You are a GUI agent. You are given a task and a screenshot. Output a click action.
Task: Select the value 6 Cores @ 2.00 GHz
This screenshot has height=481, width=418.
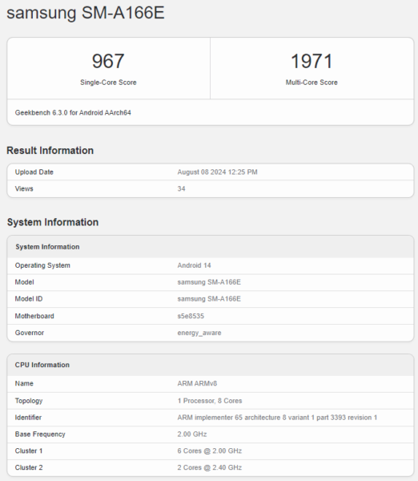point(210,451)
